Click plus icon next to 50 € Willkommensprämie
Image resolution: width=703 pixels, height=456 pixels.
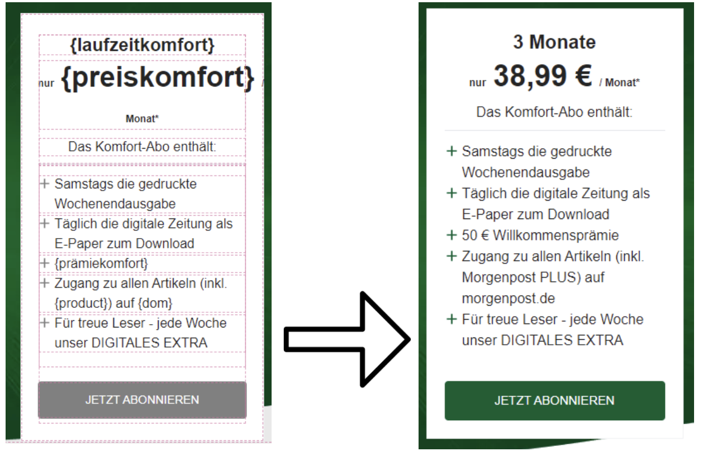452,235
